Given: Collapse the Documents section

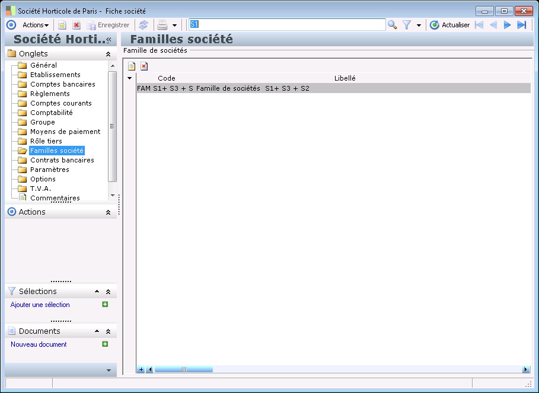Looking at the screenshot, I should point(108,331).
